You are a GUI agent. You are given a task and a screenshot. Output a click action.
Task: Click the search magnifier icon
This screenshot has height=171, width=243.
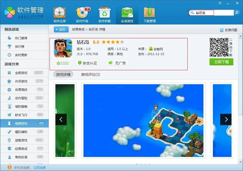point(237,12)
